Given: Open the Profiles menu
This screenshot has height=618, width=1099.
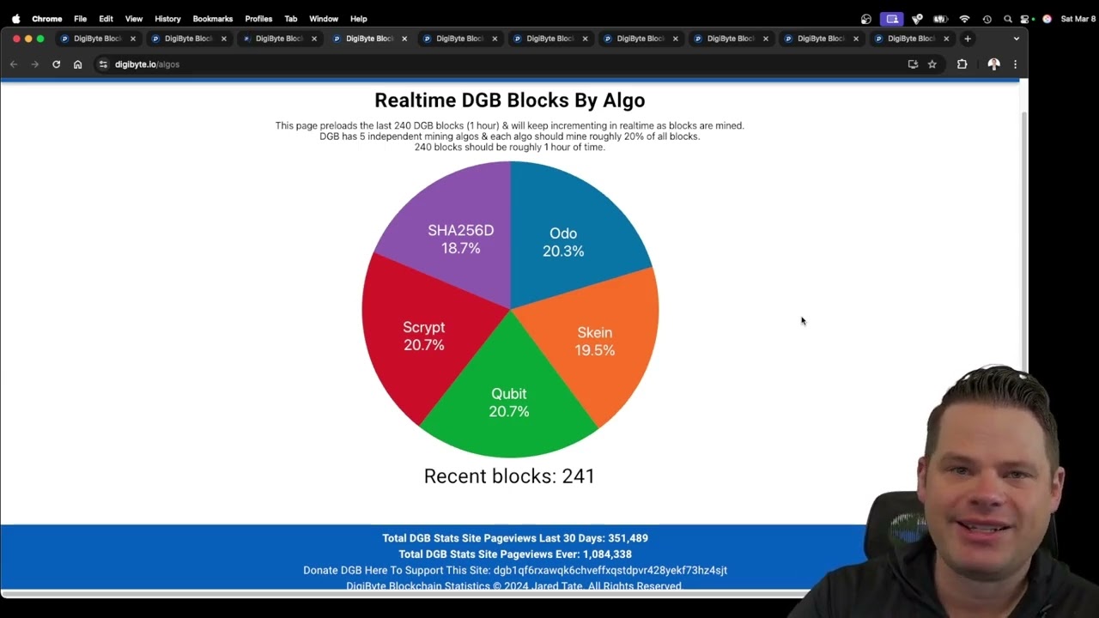Looking at the screenshot, I should [258, 19].
